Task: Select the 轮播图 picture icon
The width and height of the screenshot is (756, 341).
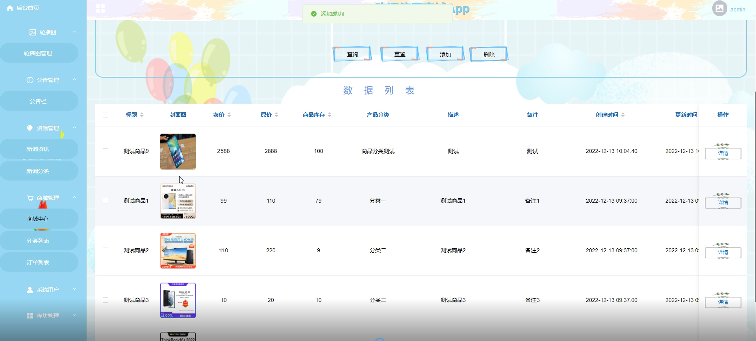Action: point(33,32)
